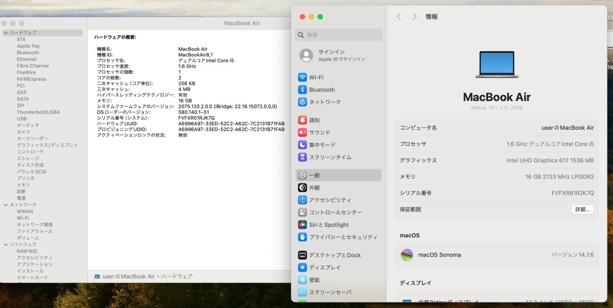
Task: Collapse the ソフトウェア tree section
Action: [6, 245]
